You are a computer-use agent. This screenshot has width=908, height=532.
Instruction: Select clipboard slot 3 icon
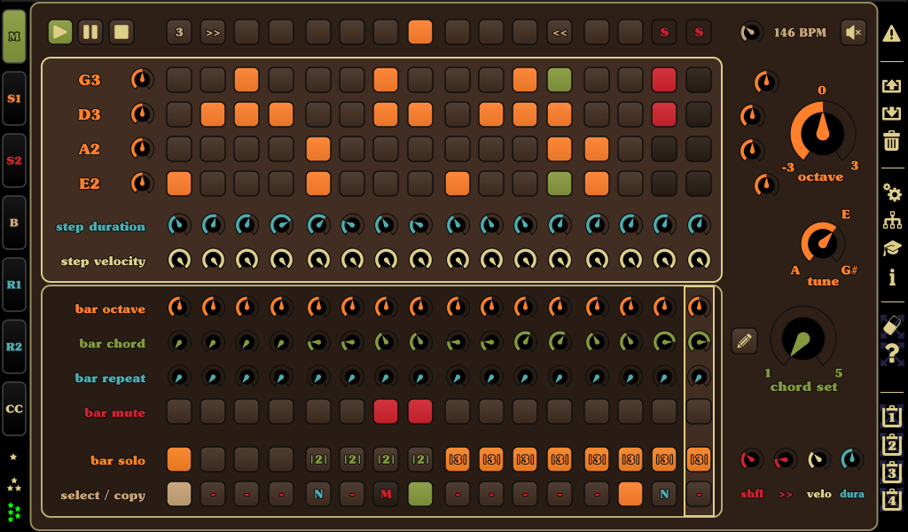pyautogui.click(x=892, y=472)
